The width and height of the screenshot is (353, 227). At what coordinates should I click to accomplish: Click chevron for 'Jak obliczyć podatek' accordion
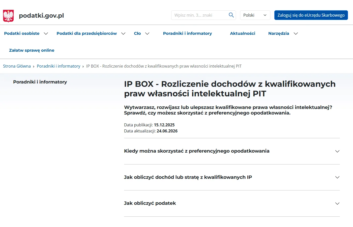pos(337,204)
